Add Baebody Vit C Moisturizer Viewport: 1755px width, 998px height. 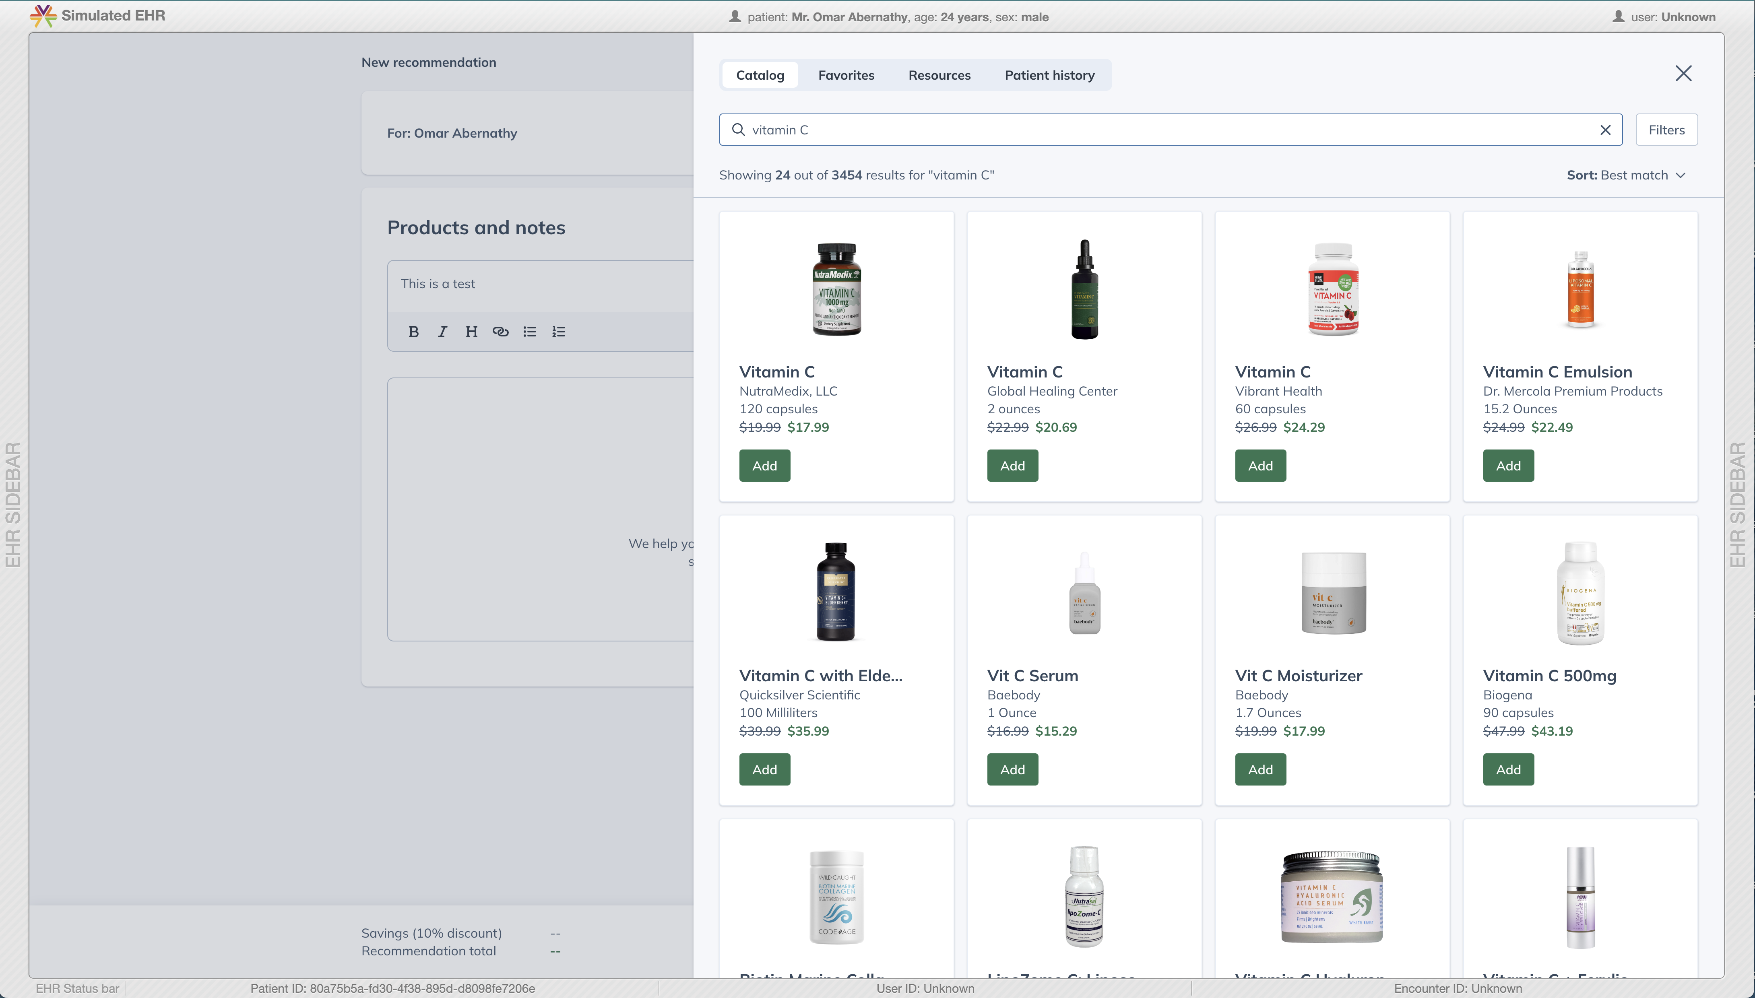1260,769
